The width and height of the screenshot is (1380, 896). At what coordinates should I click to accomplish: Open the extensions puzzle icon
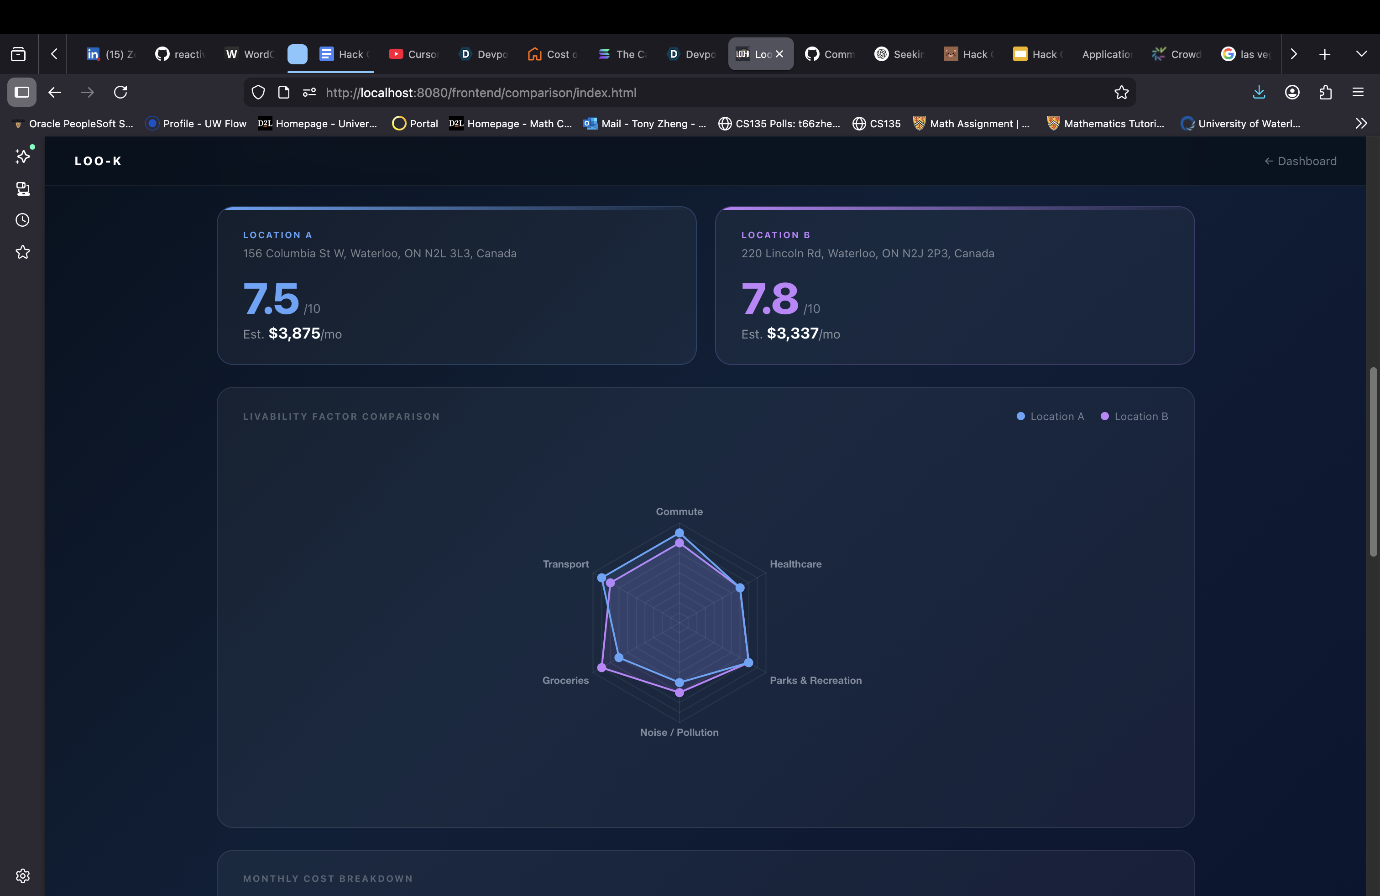click(x=1325, y=93)
